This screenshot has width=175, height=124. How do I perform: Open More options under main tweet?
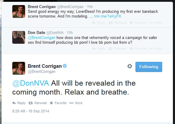pos(76,103)
